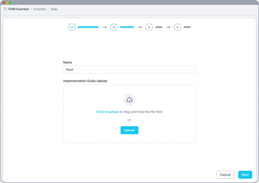Select the Step breadcrumb item
The image size is (259, 183).
[54, 9]
